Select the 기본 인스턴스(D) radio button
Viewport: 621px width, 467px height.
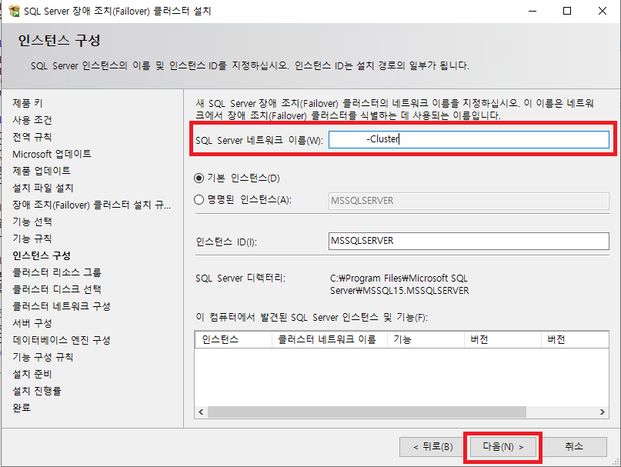coord(199,178)
